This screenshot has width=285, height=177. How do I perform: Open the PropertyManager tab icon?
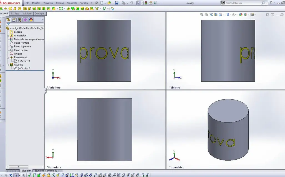tap(14, 20)
